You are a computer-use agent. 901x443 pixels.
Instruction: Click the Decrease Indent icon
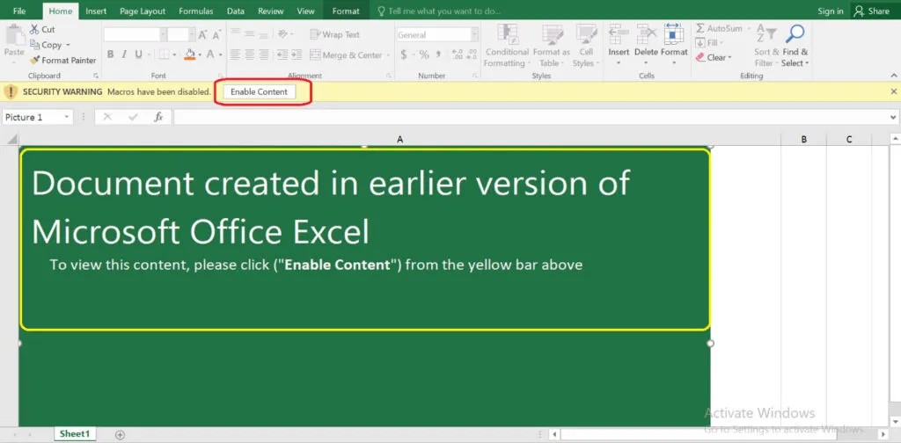pyautogui.click(x=282, y=54)
